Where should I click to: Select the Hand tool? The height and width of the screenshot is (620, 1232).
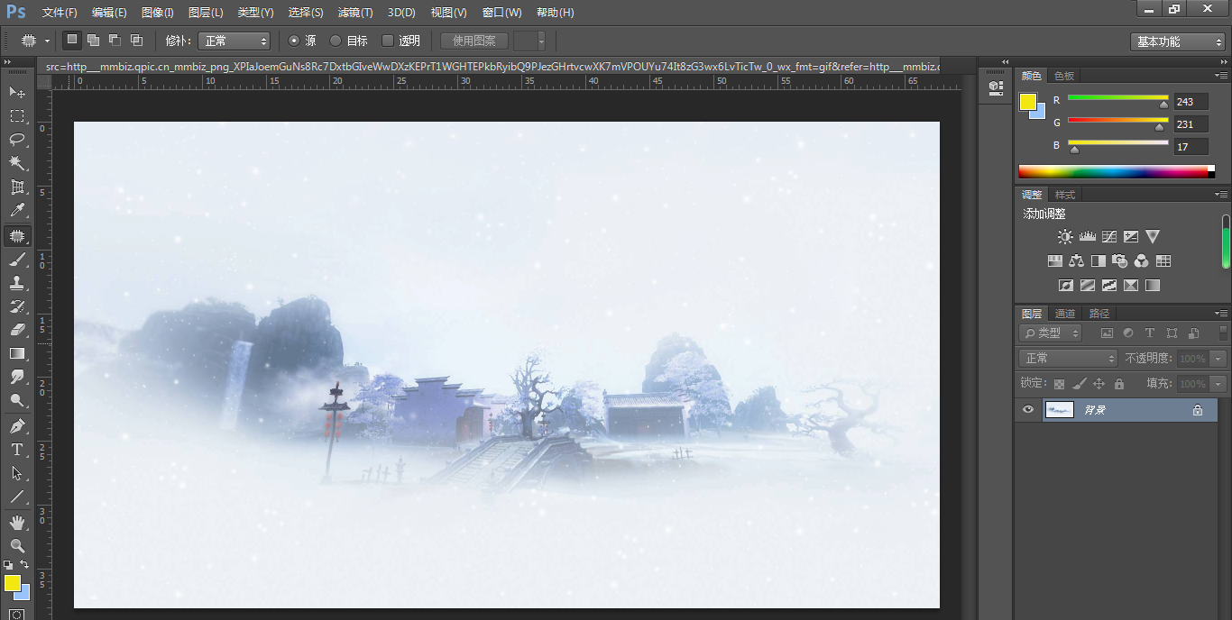[17, 523]
